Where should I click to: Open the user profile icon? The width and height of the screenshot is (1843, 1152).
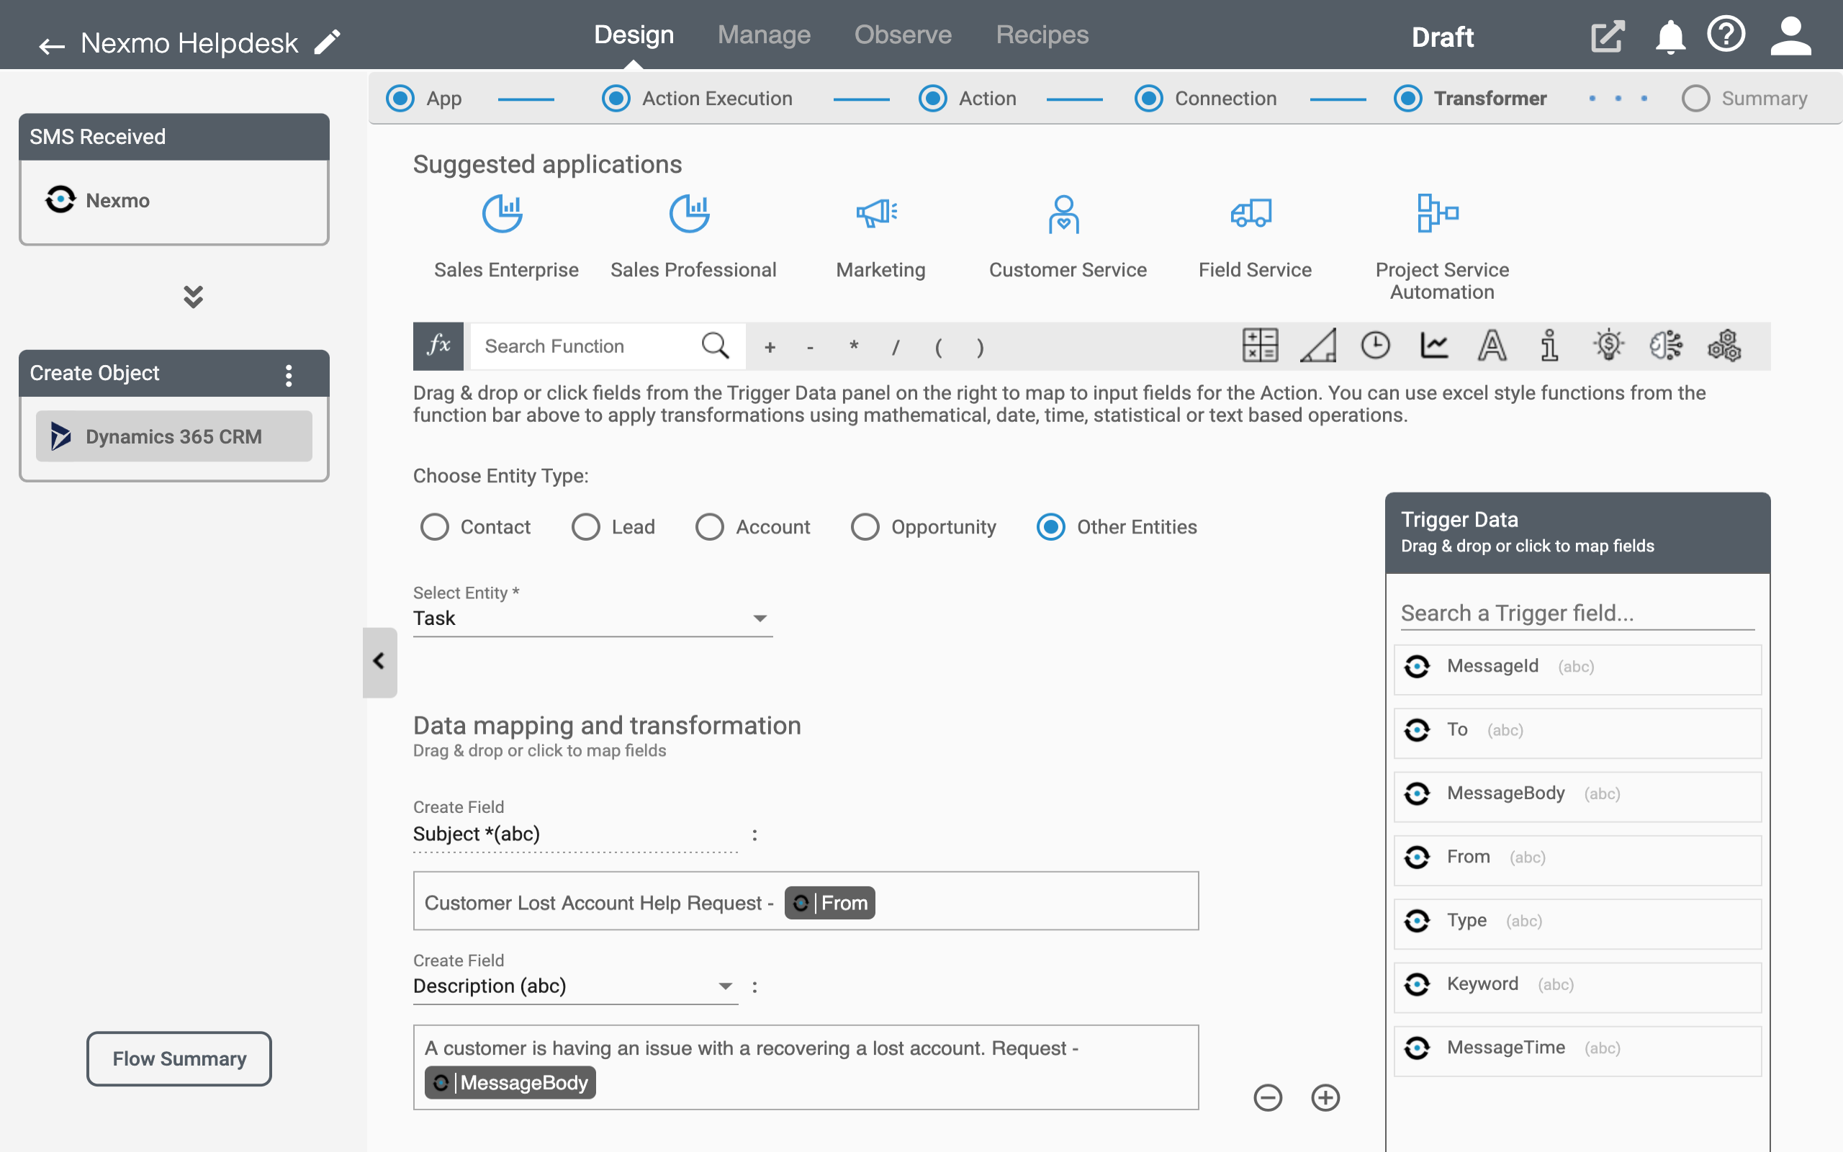click(x=1790, y=36)
